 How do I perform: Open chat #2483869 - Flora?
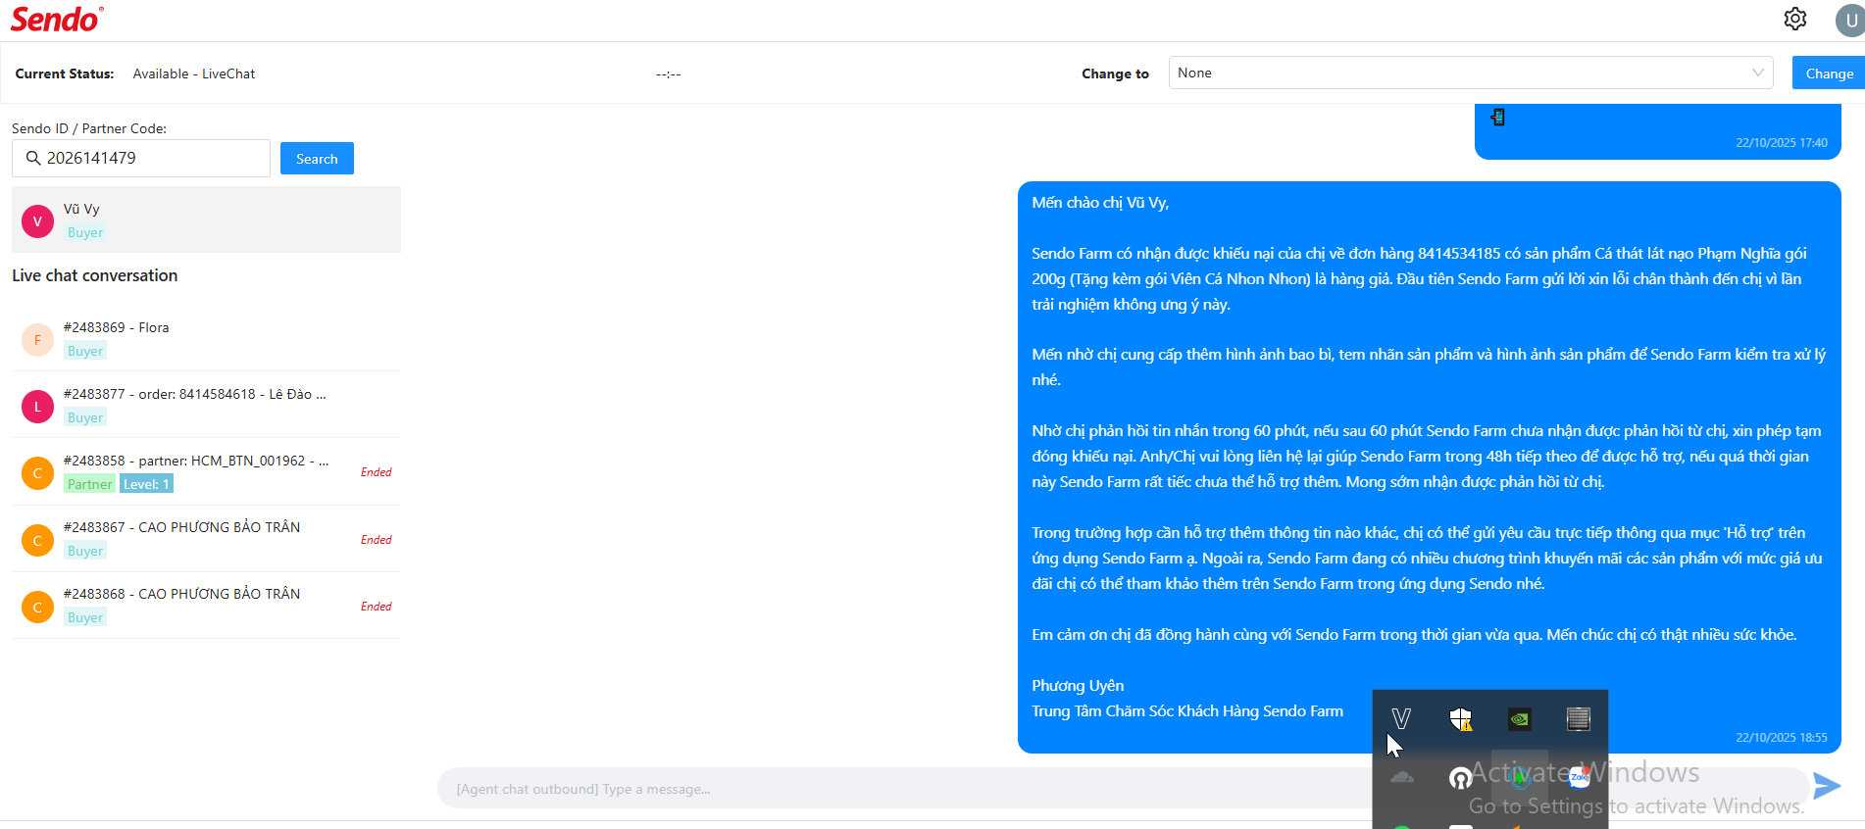(x=206, y=339)
